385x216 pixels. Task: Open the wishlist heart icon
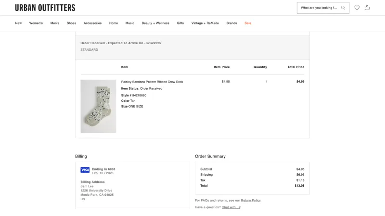[x=357, y=8]
